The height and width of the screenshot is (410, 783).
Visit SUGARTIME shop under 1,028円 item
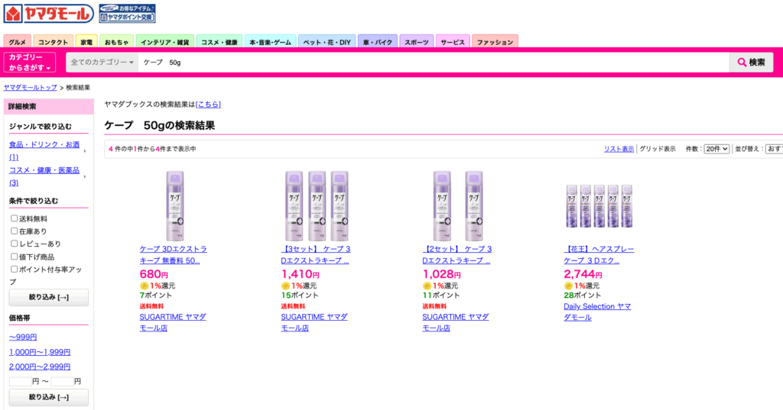(x=456, y=322)
